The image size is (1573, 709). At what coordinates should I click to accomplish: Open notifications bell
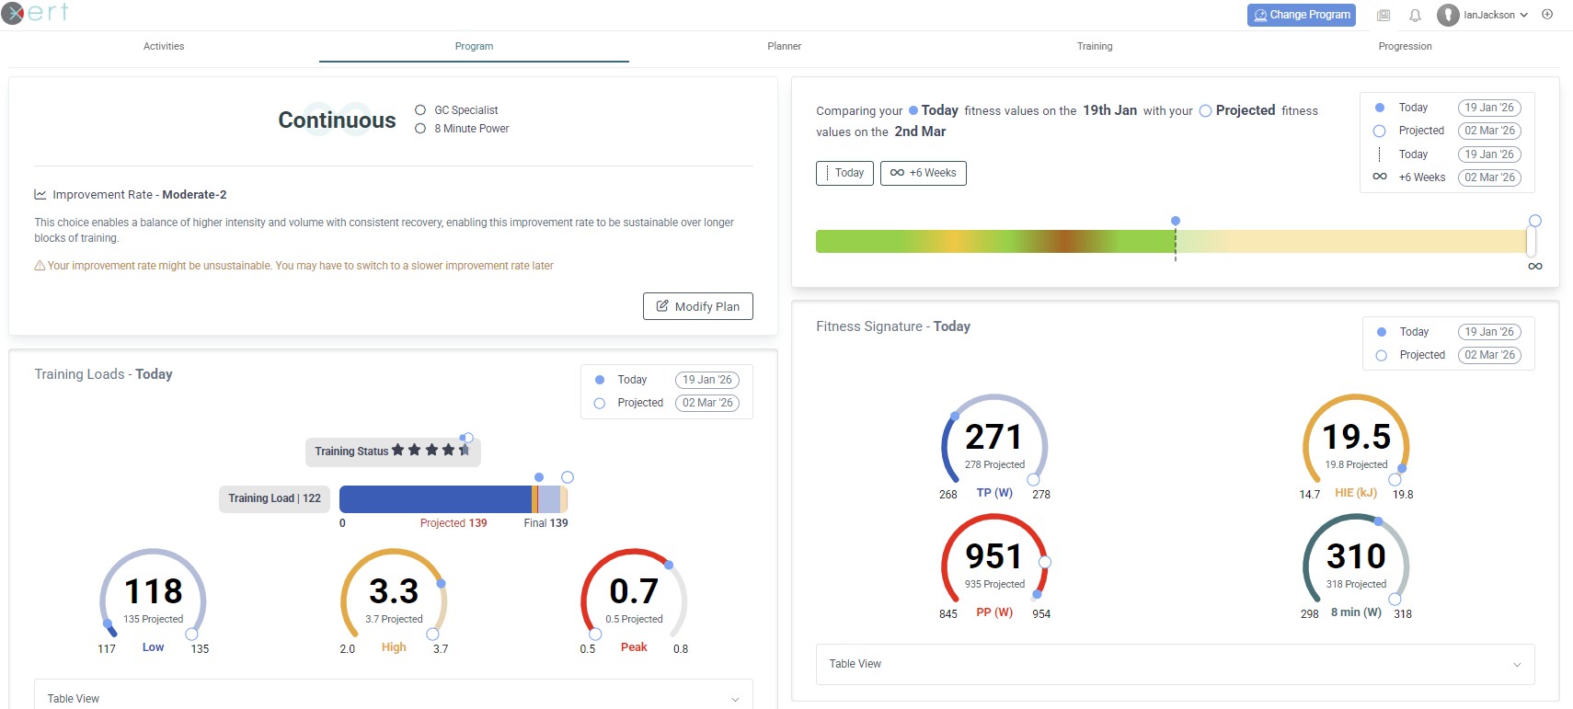coord(1415,15)
